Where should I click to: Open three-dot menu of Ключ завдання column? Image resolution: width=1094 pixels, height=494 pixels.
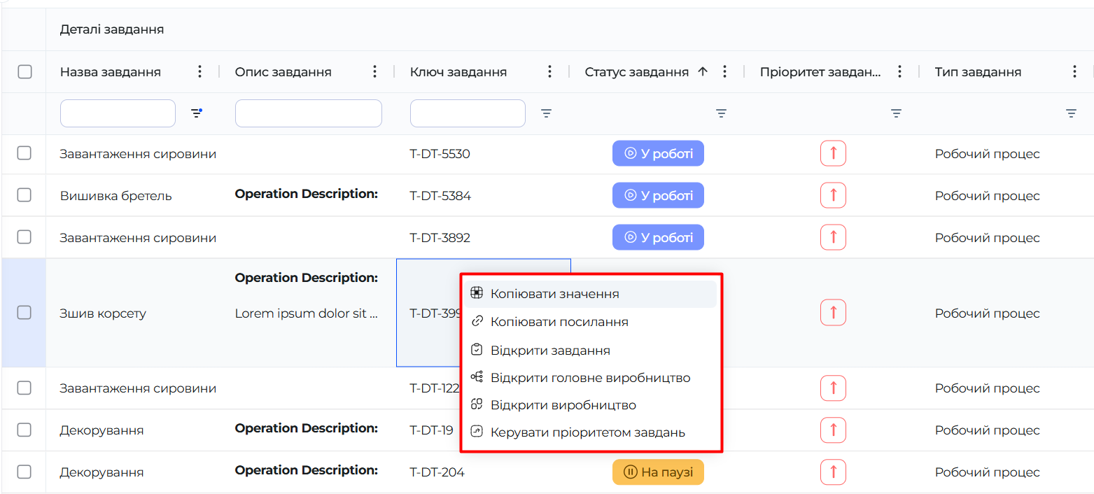(x=550, y=71)
